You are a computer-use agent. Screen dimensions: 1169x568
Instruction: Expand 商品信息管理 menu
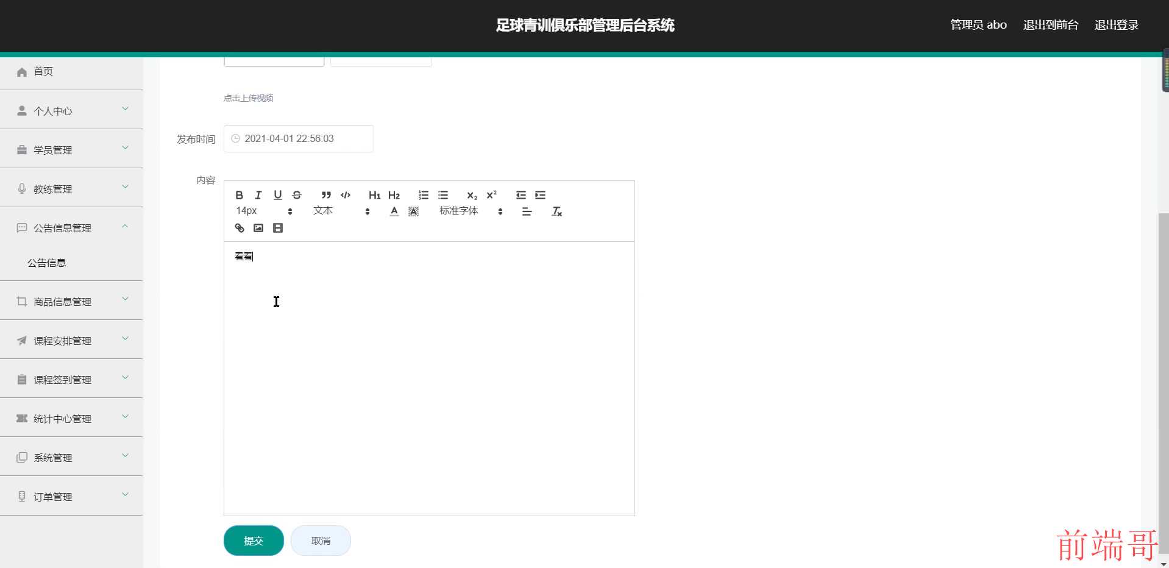click(x=71, y=301)
